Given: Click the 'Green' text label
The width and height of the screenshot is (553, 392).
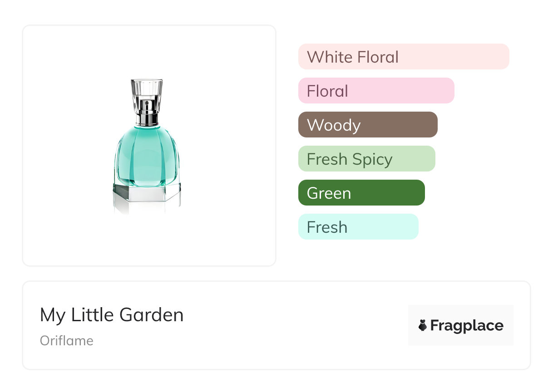Looking at the screenshot, I should pos(329,193).
